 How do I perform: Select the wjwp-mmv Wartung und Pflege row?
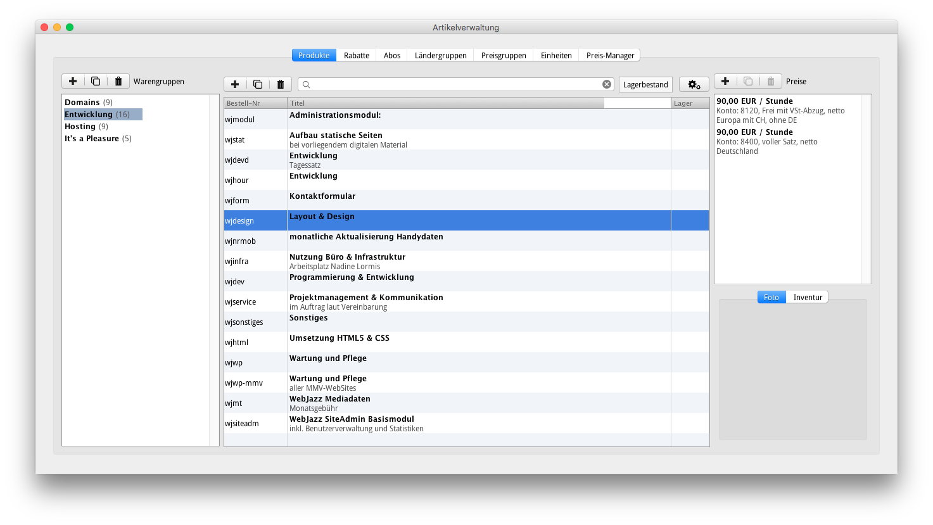click(466, 383)
